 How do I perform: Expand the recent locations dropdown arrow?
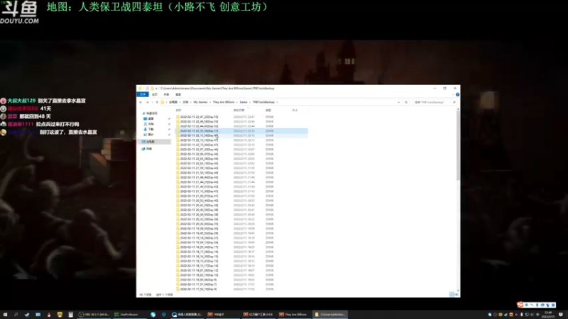click(152, 102)
